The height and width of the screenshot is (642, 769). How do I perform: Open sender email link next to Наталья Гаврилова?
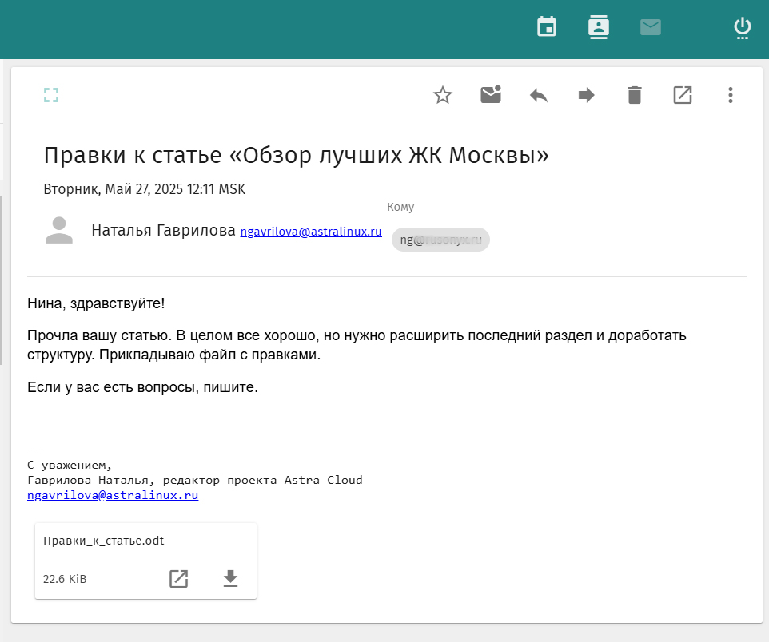tap(311, 232)
